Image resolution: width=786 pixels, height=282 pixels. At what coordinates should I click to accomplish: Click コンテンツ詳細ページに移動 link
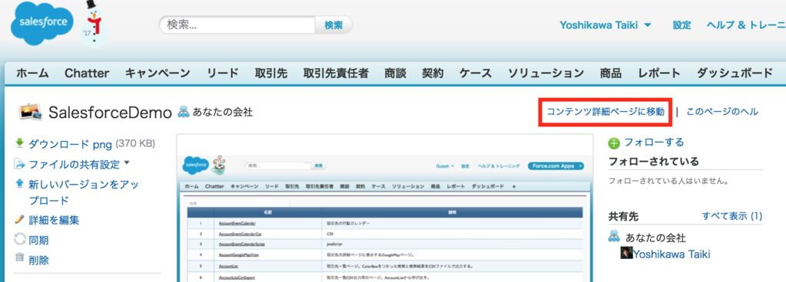606,112
